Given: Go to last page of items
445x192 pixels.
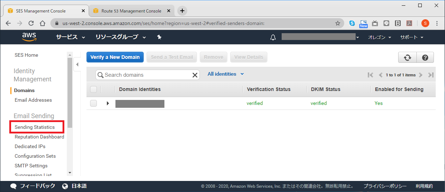Looking at the screenshot, I should click(431, 75).
